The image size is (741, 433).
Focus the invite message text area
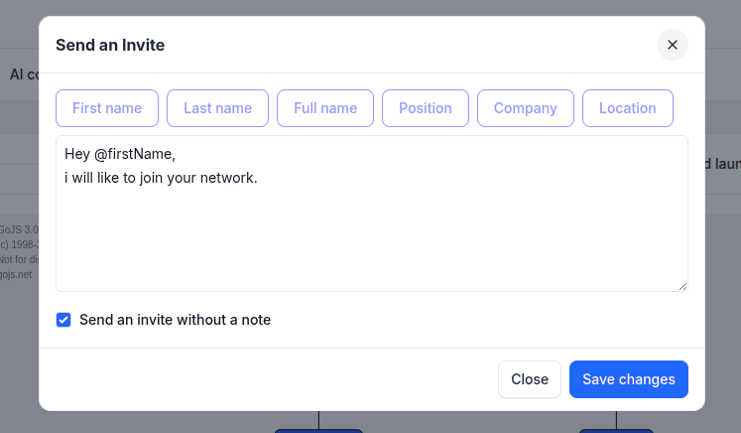point(371,238)
